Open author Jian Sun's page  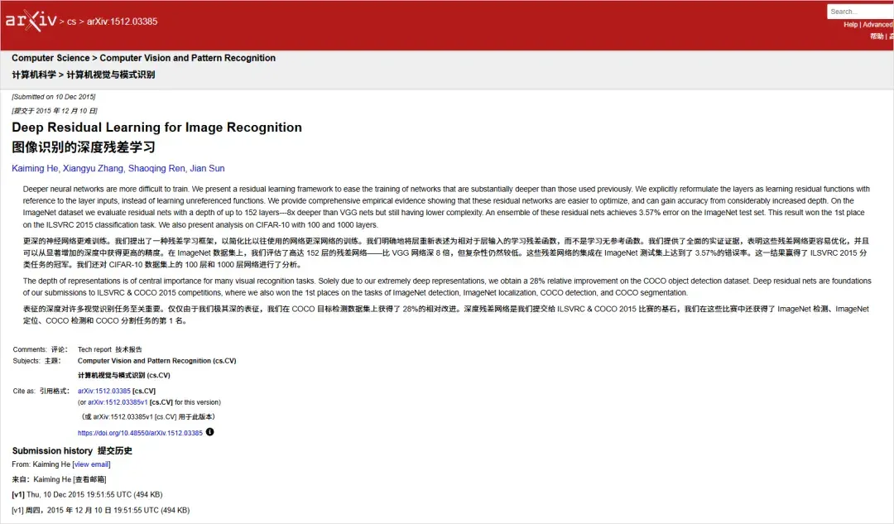click(207, 168)
